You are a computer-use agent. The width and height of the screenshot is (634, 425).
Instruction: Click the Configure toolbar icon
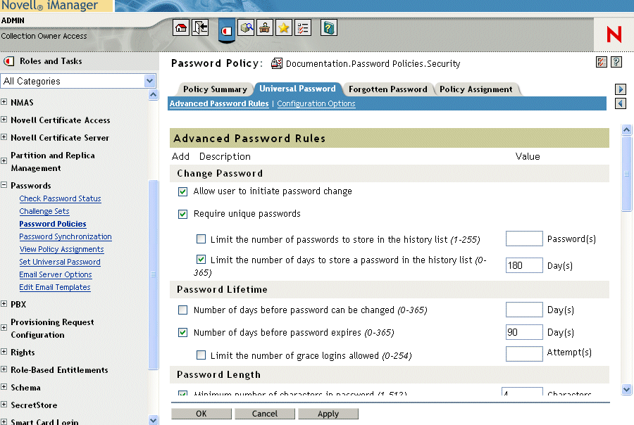[x=265, y=28]
